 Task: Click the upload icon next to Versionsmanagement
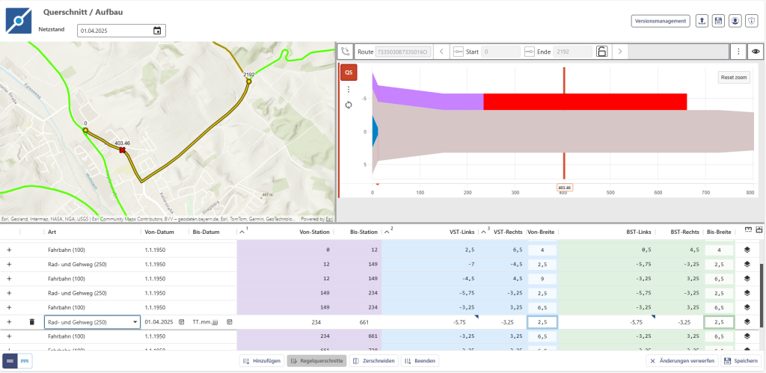[x=702, y=21]
